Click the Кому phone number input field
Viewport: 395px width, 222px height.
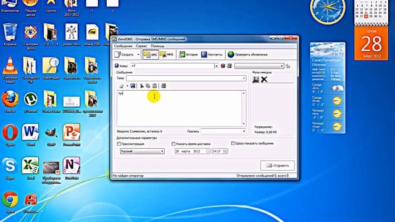coord(172,66)
